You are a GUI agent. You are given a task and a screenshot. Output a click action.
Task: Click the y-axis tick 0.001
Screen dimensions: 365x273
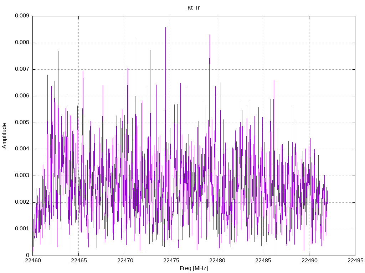tap(22, 229)
